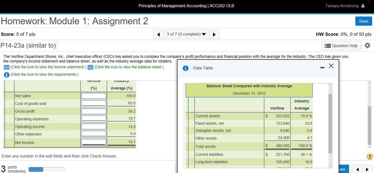Click the main page scroll up arrow
Viewport: 374px width, 173px height.
370,82
